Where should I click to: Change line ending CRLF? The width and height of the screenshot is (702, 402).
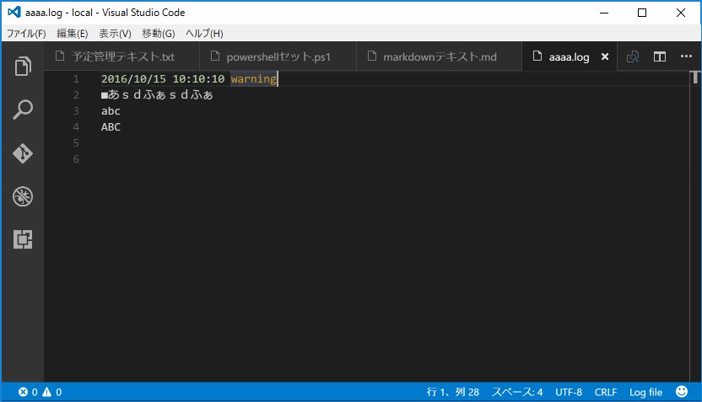click(x=605, y=392)
